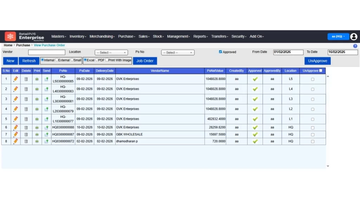Select the Internal radio option
Image resolution: width=360 pixels, height=202 pixels.
(x=43, y=60)
